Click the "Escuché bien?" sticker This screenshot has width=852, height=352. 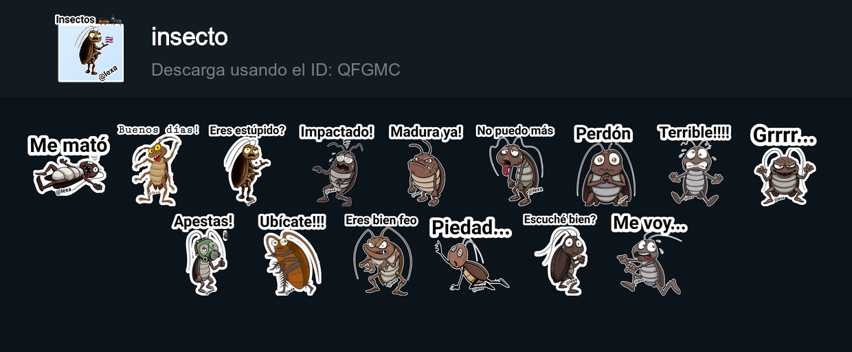(x=560, y=254)
